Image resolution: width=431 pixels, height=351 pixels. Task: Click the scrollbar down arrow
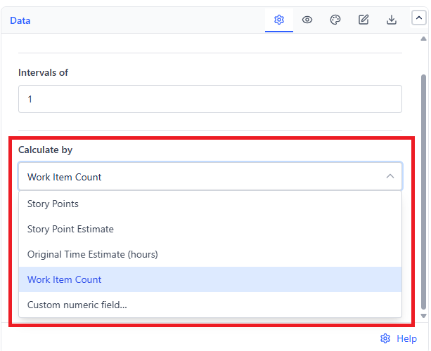pyautogui.click(x=423, y=316)
